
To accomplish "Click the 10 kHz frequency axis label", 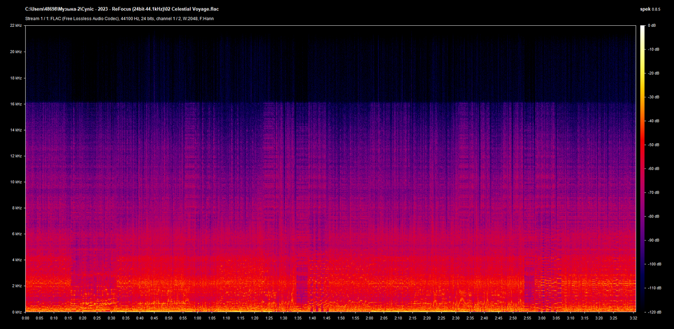I will tap(15, 182).
